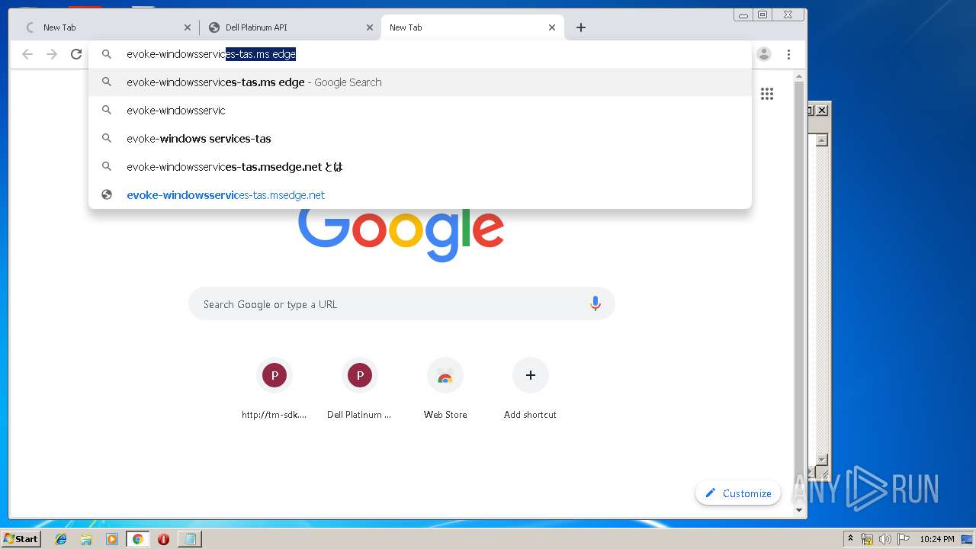Open the volume speaker tray icon
976x549 pixels.
(885, 539)
